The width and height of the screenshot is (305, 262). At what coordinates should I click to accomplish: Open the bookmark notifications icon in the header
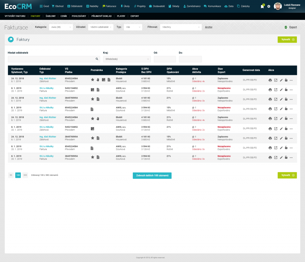tap(262, 7)
